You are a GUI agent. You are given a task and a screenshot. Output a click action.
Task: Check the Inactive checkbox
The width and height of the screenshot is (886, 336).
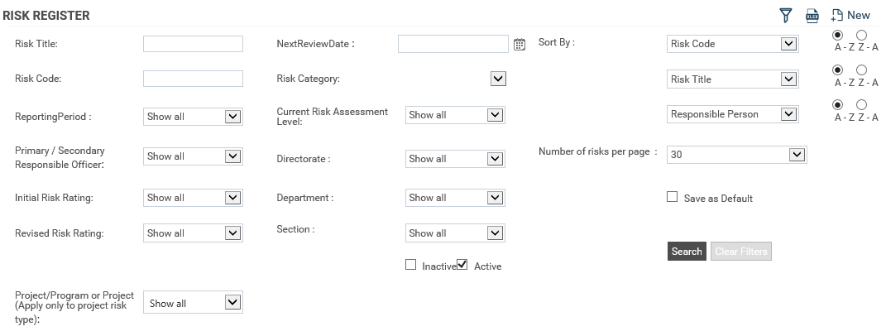point(411,264)
